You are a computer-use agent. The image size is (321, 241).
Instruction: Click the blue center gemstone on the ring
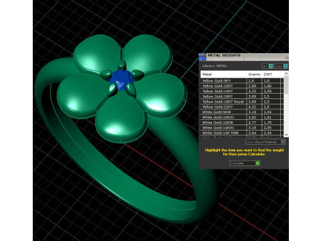pos(122,80)
